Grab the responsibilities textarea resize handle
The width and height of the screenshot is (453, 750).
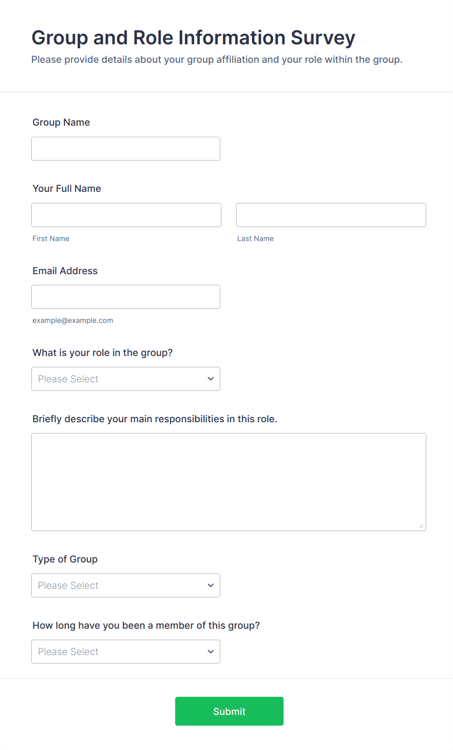(x=421, y=526)
